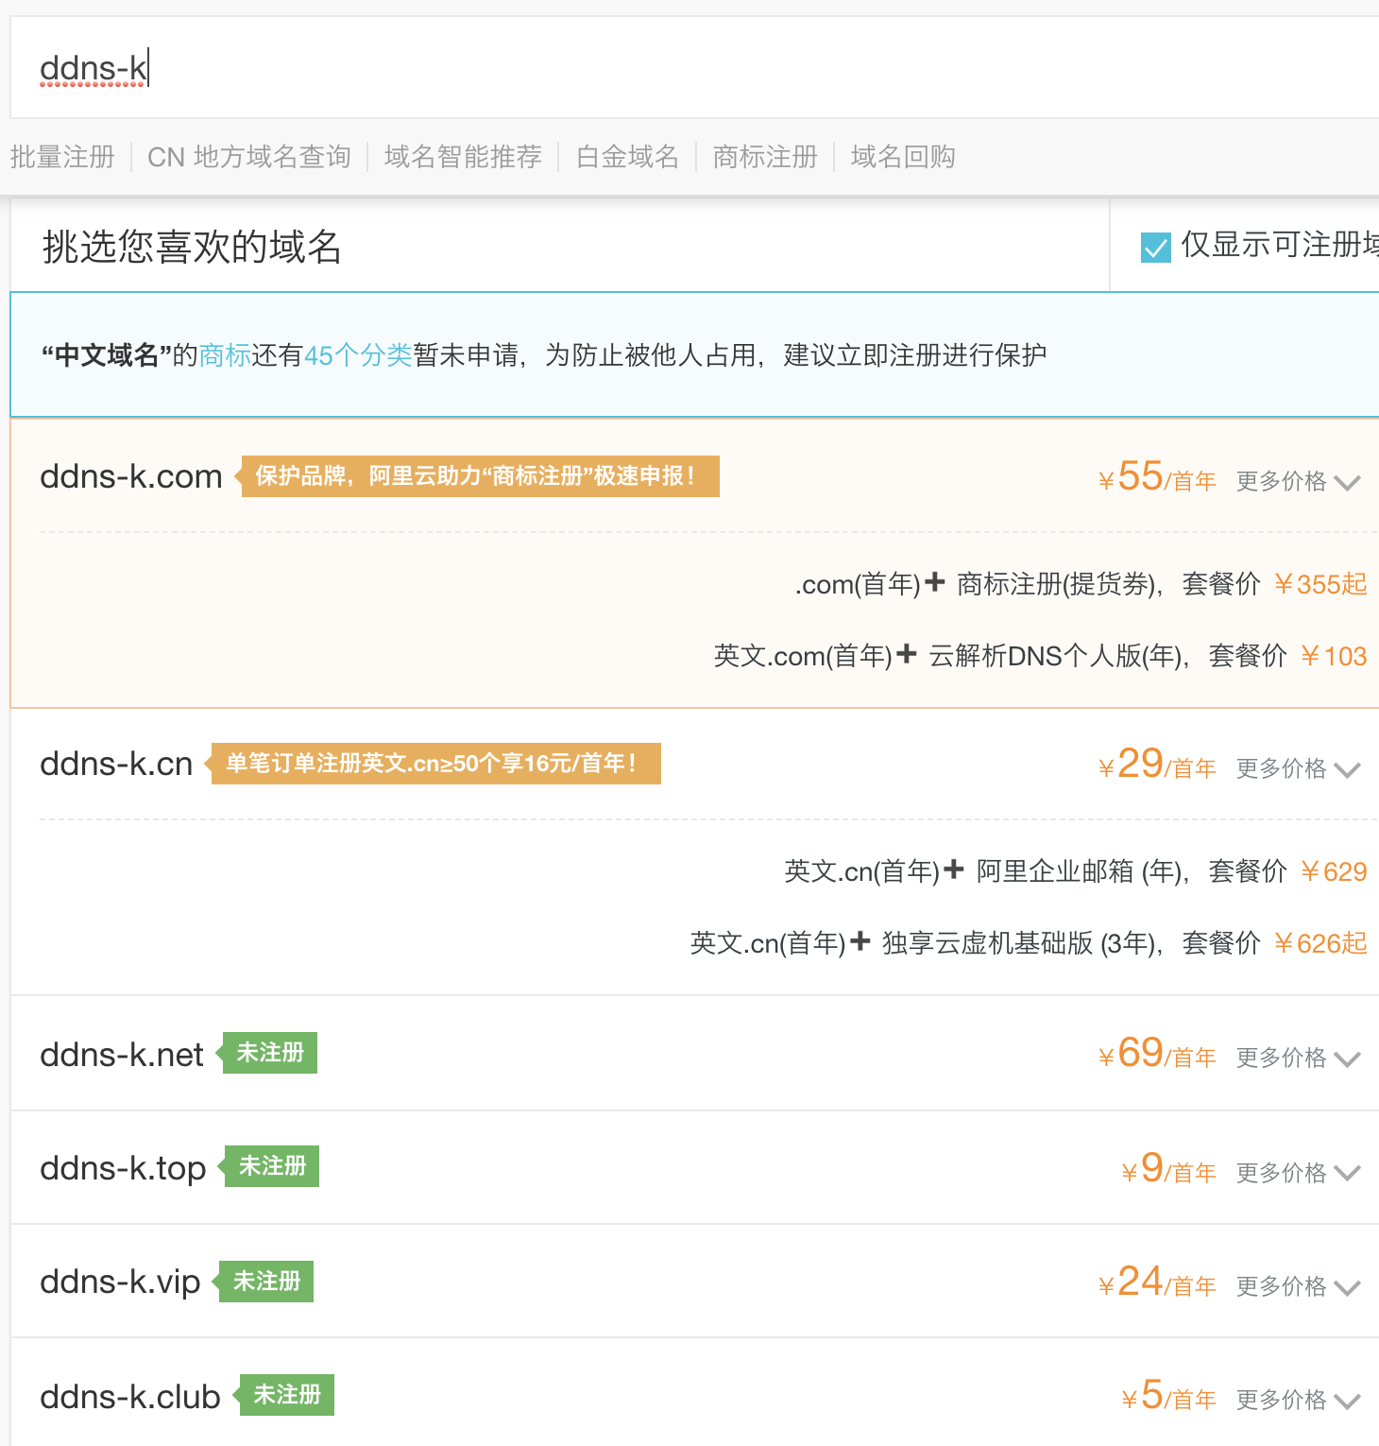Screen dimensions: 1379x1446
Task: Expand 更多价格 for ddns-k.club
Action: point(1298,1400)
